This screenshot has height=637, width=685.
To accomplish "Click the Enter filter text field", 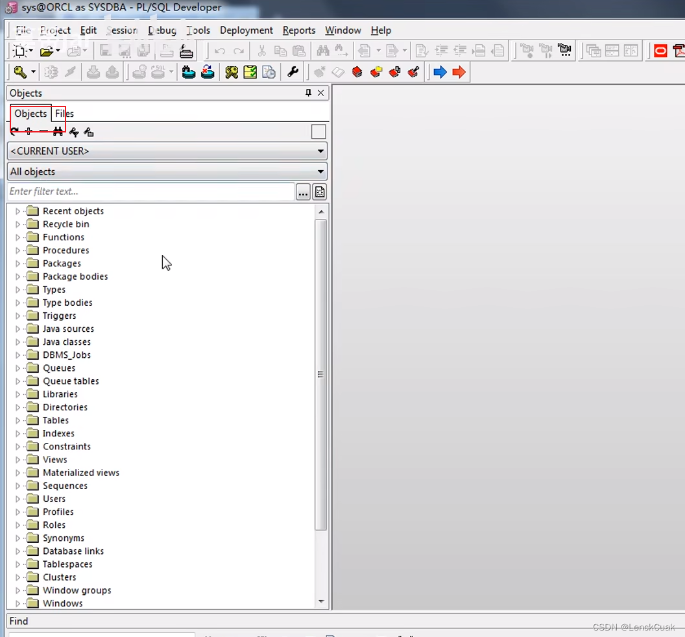I will 151,192.
